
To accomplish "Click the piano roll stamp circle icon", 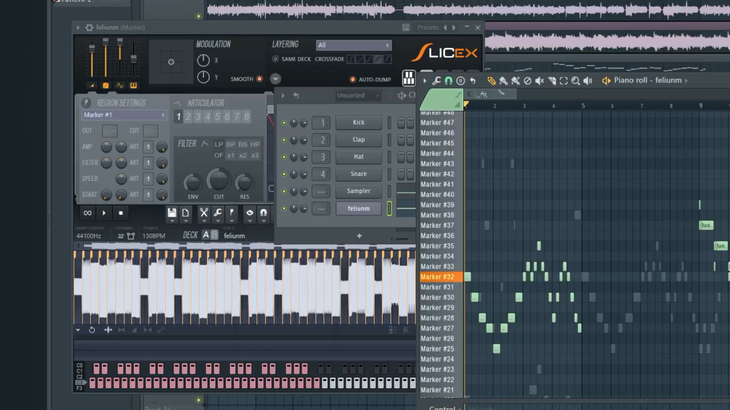I will pyautogui.click(x=460, y=80).
